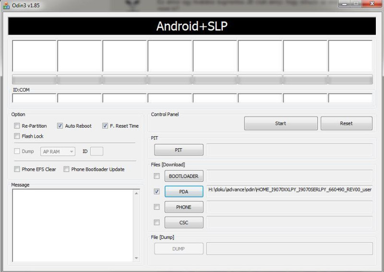Click the PIT file path field

click(289, 150)
